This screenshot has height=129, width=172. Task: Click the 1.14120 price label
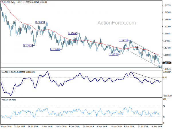pos(124,40)
